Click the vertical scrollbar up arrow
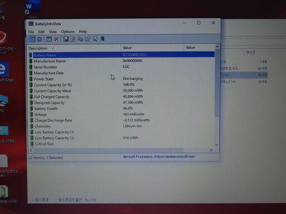Image resolution: width=286 pixels, height=214 pixels. click(x=217, y=47)
